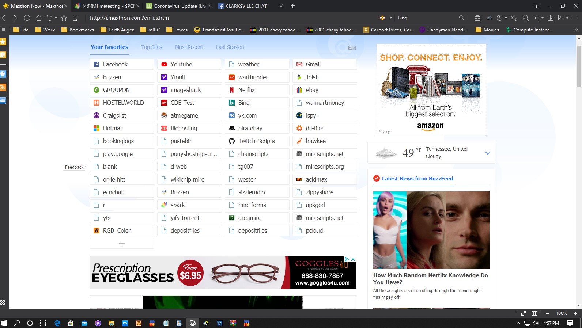Add a new favorite with plus tile

(x=122, y=243)
